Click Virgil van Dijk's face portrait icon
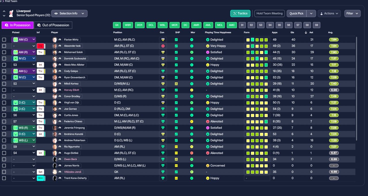Screen dimensions: 368x196 [x=55, y=102]
